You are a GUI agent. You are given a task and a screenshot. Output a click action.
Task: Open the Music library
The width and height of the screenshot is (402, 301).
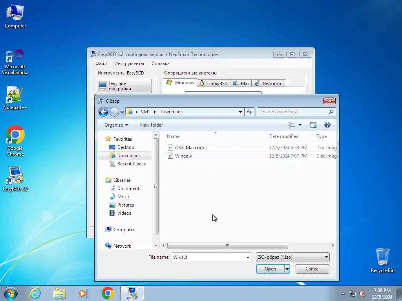pyautogui.click(x=120, y=197)
